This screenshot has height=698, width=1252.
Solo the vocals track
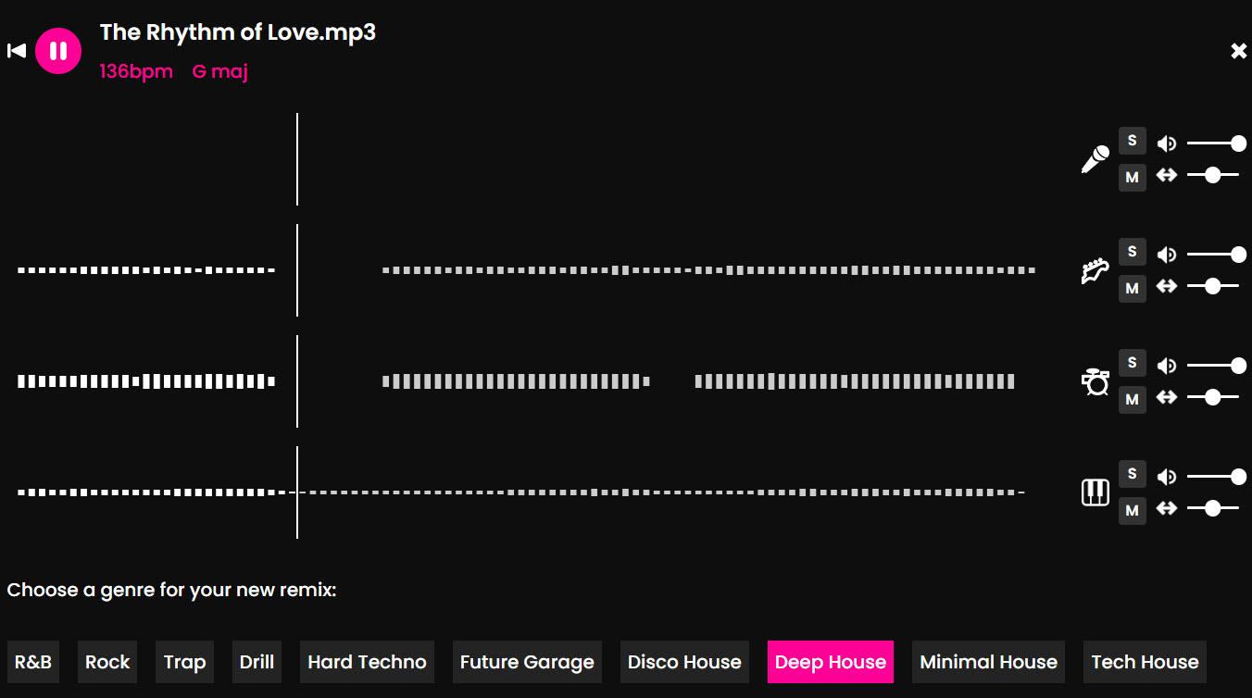(x=1132, y=141)
